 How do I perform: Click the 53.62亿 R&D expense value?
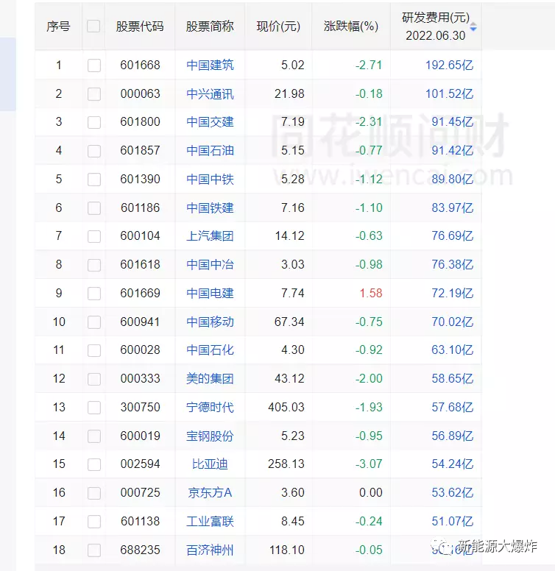tap(452, 493)
